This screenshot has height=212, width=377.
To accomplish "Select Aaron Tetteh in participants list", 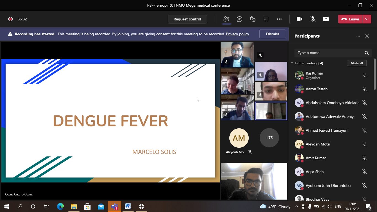I will [x=317, y=89].
